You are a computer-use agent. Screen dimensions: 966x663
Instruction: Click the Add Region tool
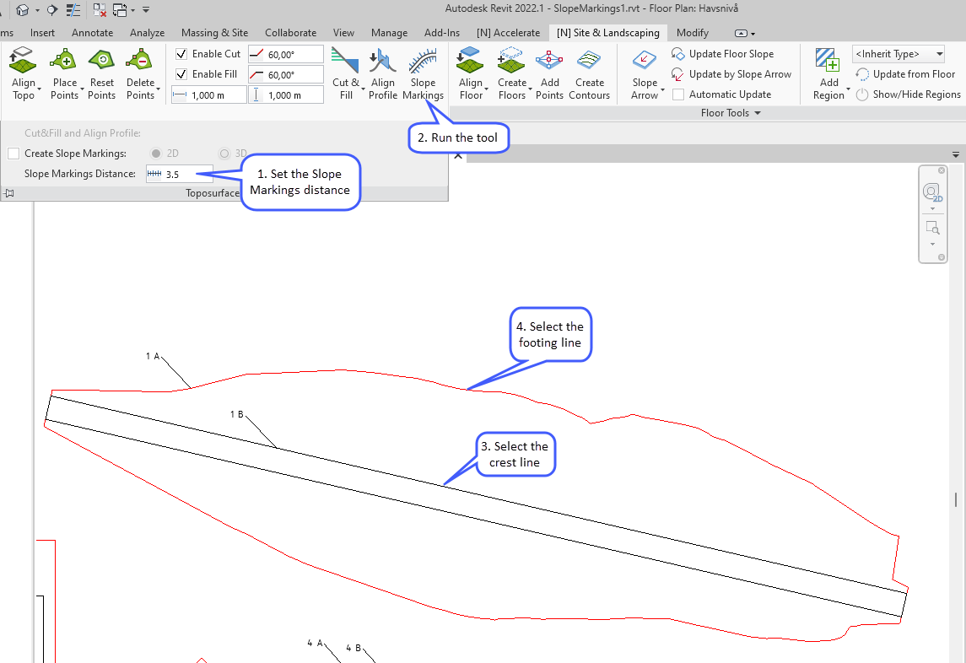coord(828,74)
